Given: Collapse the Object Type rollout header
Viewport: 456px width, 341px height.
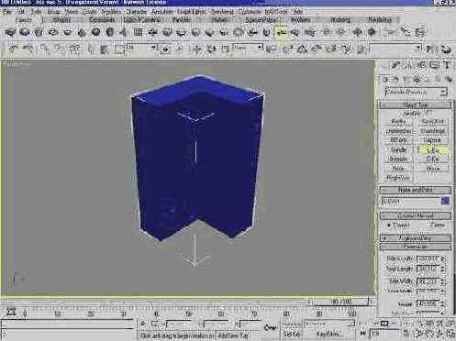Looking at the screenshot, I should 416,104.
